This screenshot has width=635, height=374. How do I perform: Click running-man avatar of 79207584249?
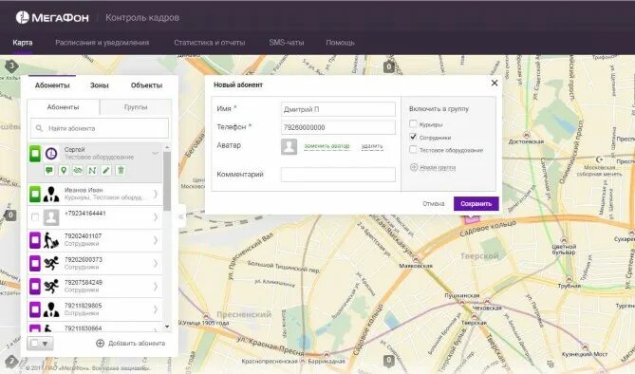tap(51, 287)
